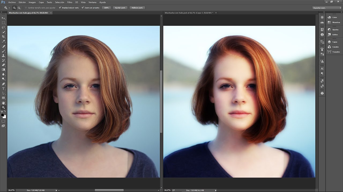Click the foreground color swatch
The image size is (343, 192).
click(x=2, y=115)
